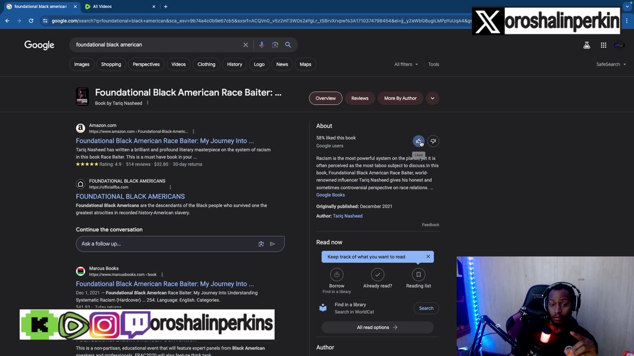Select the Overview chip

click(325, 98)
